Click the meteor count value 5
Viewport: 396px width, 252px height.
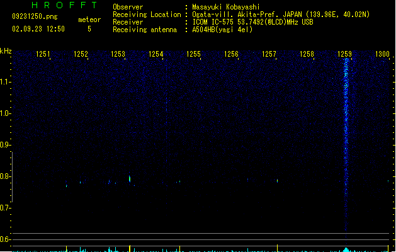(89, 29)
